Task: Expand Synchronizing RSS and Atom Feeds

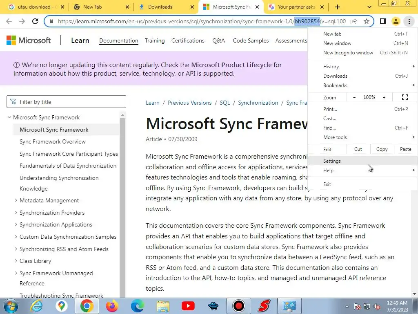Action: 16,249
